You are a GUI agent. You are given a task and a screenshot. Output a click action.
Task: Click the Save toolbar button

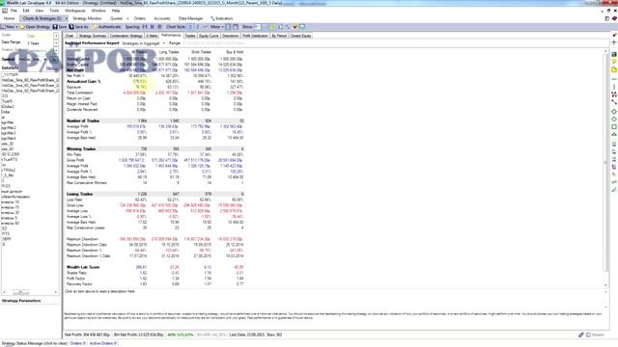pos(60,27)
